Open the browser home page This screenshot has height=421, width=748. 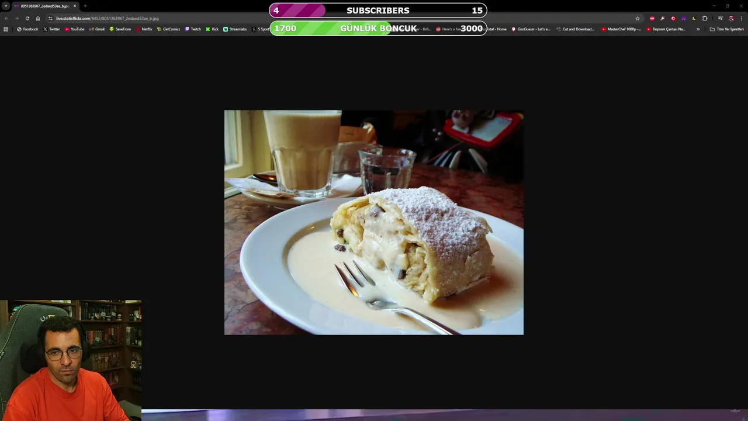point(38,18)
